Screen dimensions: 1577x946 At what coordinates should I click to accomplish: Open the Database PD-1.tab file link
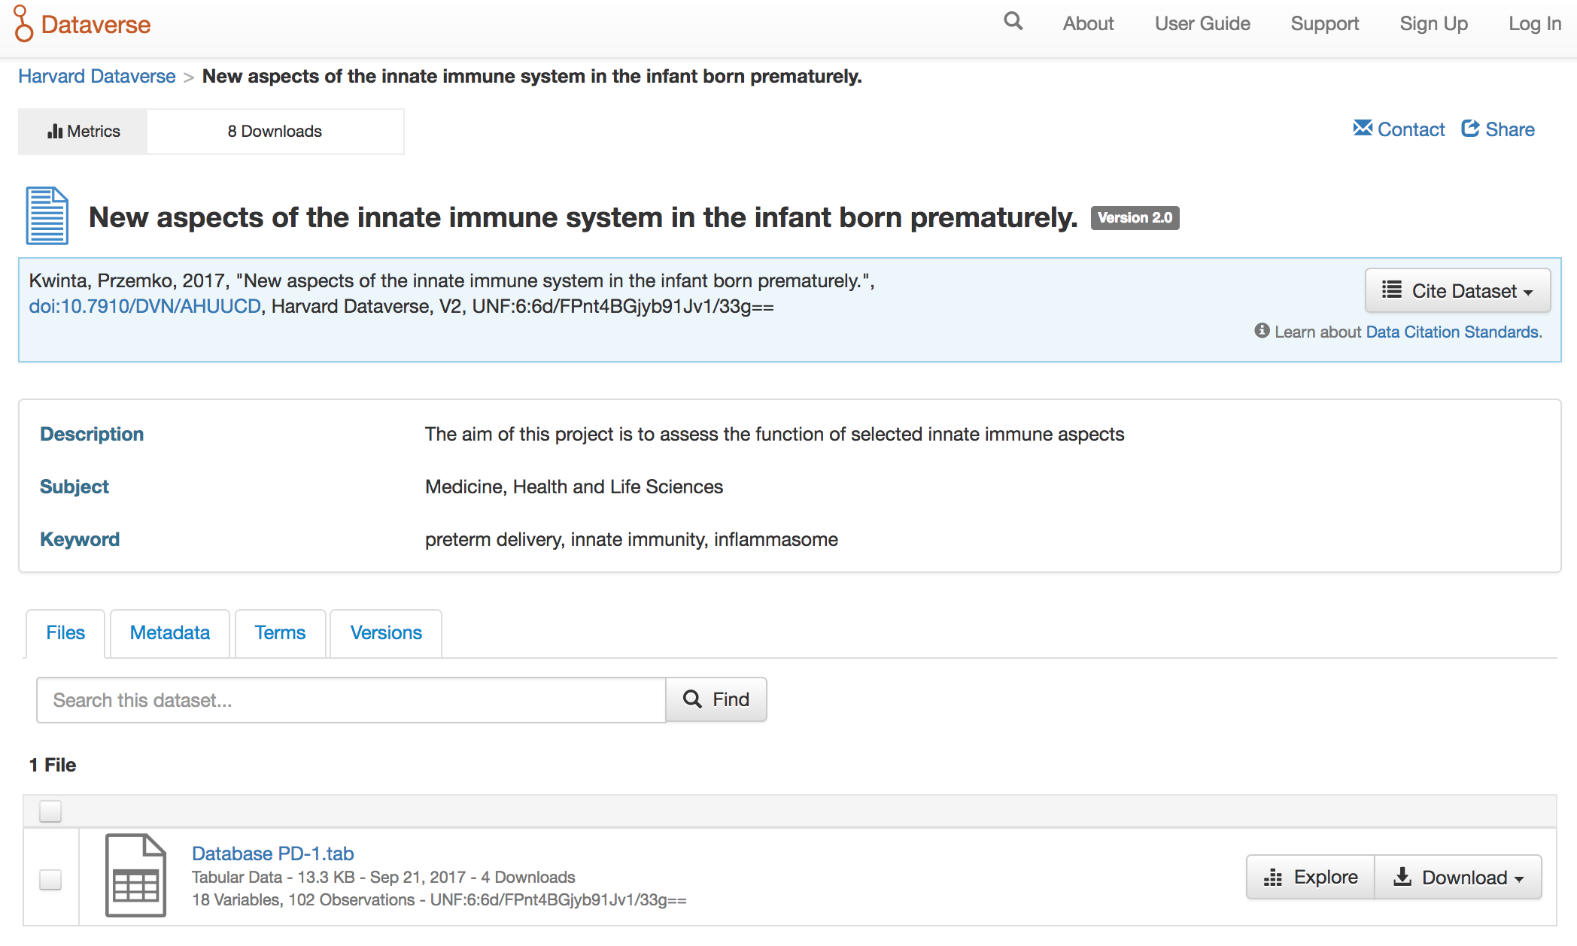tap(272, 854)
